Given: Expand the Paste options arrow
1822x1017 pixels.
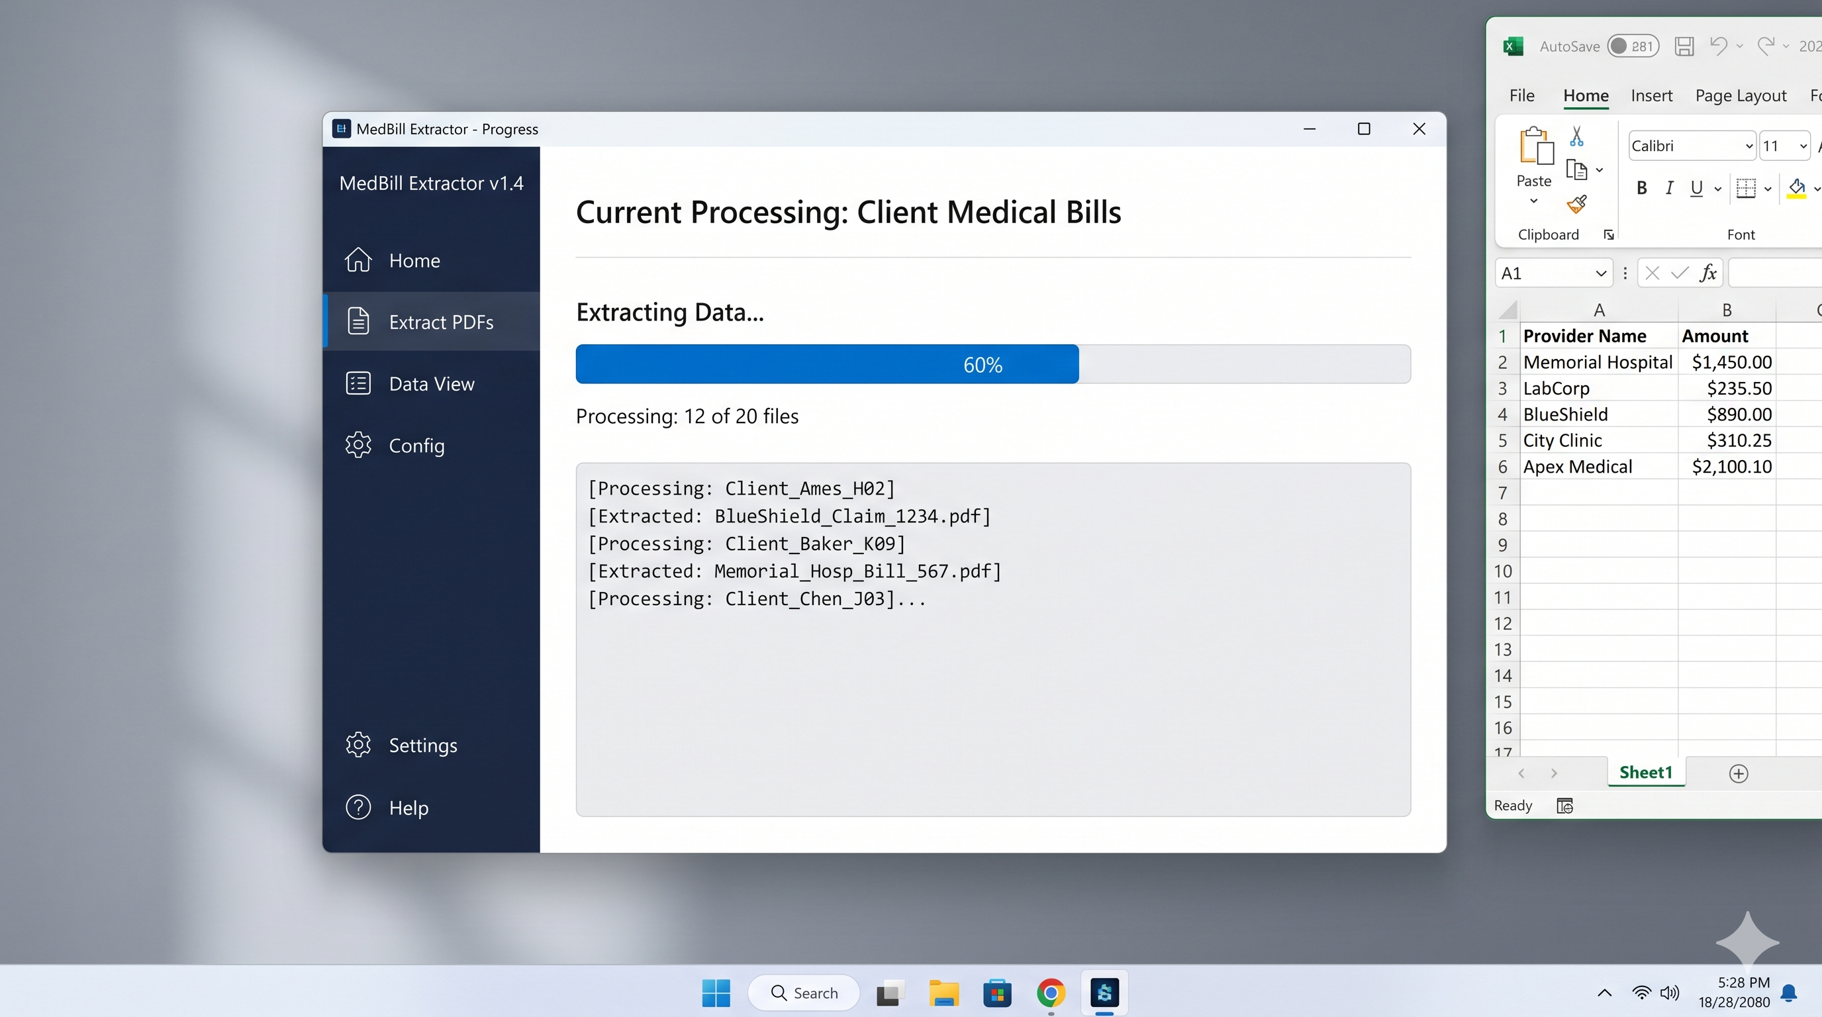Looking at the screenshot, I should pos(1533,201).
